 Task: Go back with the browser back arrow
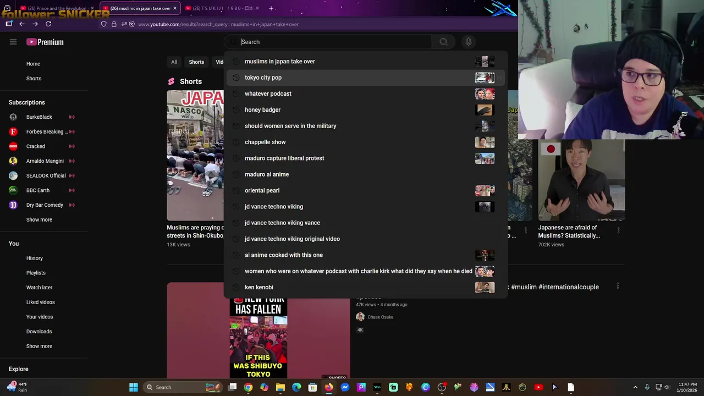tap(22, 24)
